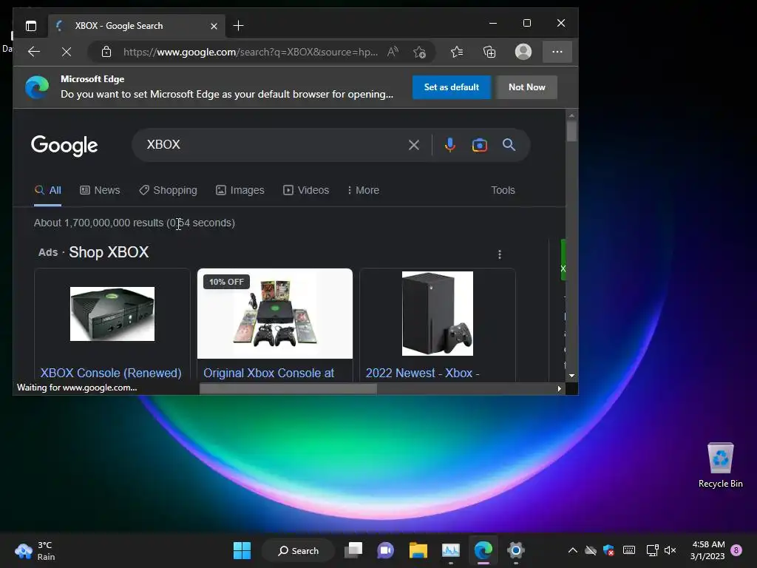757x568 pixels.
Task: Switch to the Videos tab
Action: [306, 190]
